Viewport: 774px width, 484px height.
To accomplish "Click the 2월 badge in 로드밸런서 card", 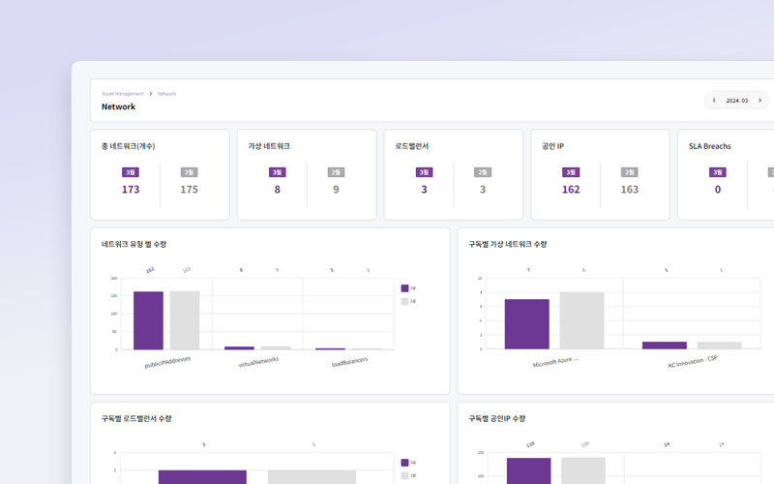I will pyautogui.click(x=483, y=172).
